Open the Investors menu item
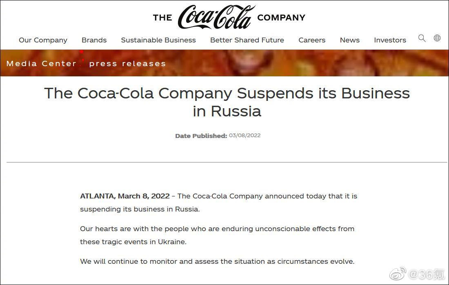The image size is (449, 285). pos(390,40)
